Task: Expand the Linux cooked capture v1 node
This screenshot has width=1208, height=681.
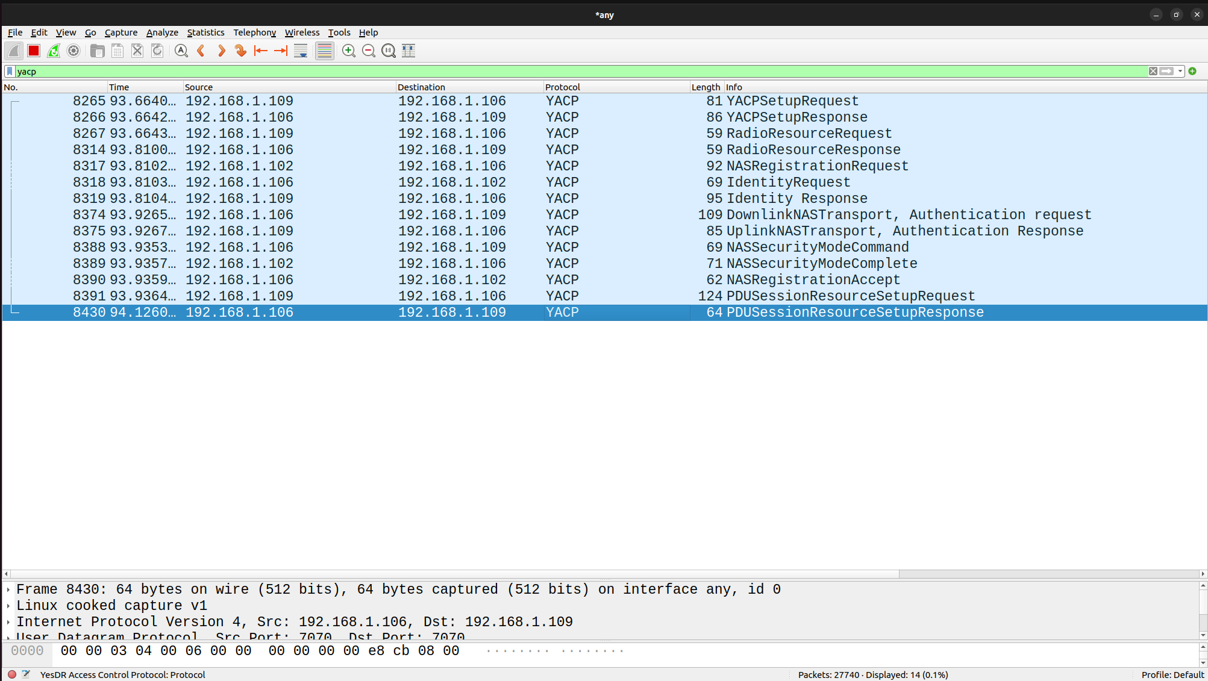Action: pyautogui.click(x=8, y=606)
